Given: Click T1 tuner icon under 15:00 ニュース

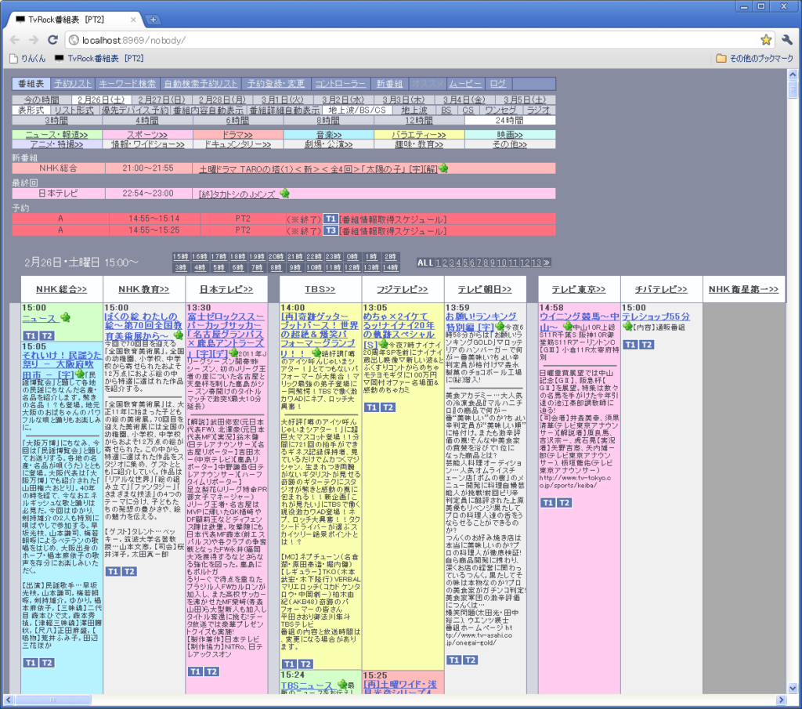Looking at the screenshot, I should 30,335.
